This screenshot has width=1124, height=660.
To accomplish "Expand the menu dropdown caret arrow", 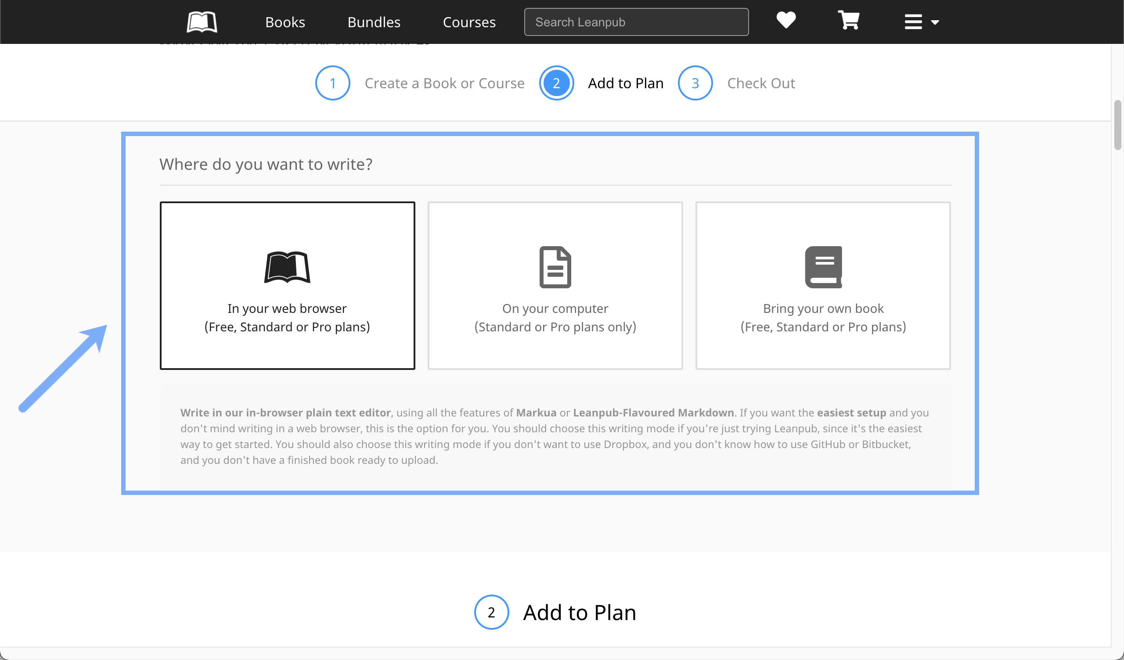I will (935, 22).
